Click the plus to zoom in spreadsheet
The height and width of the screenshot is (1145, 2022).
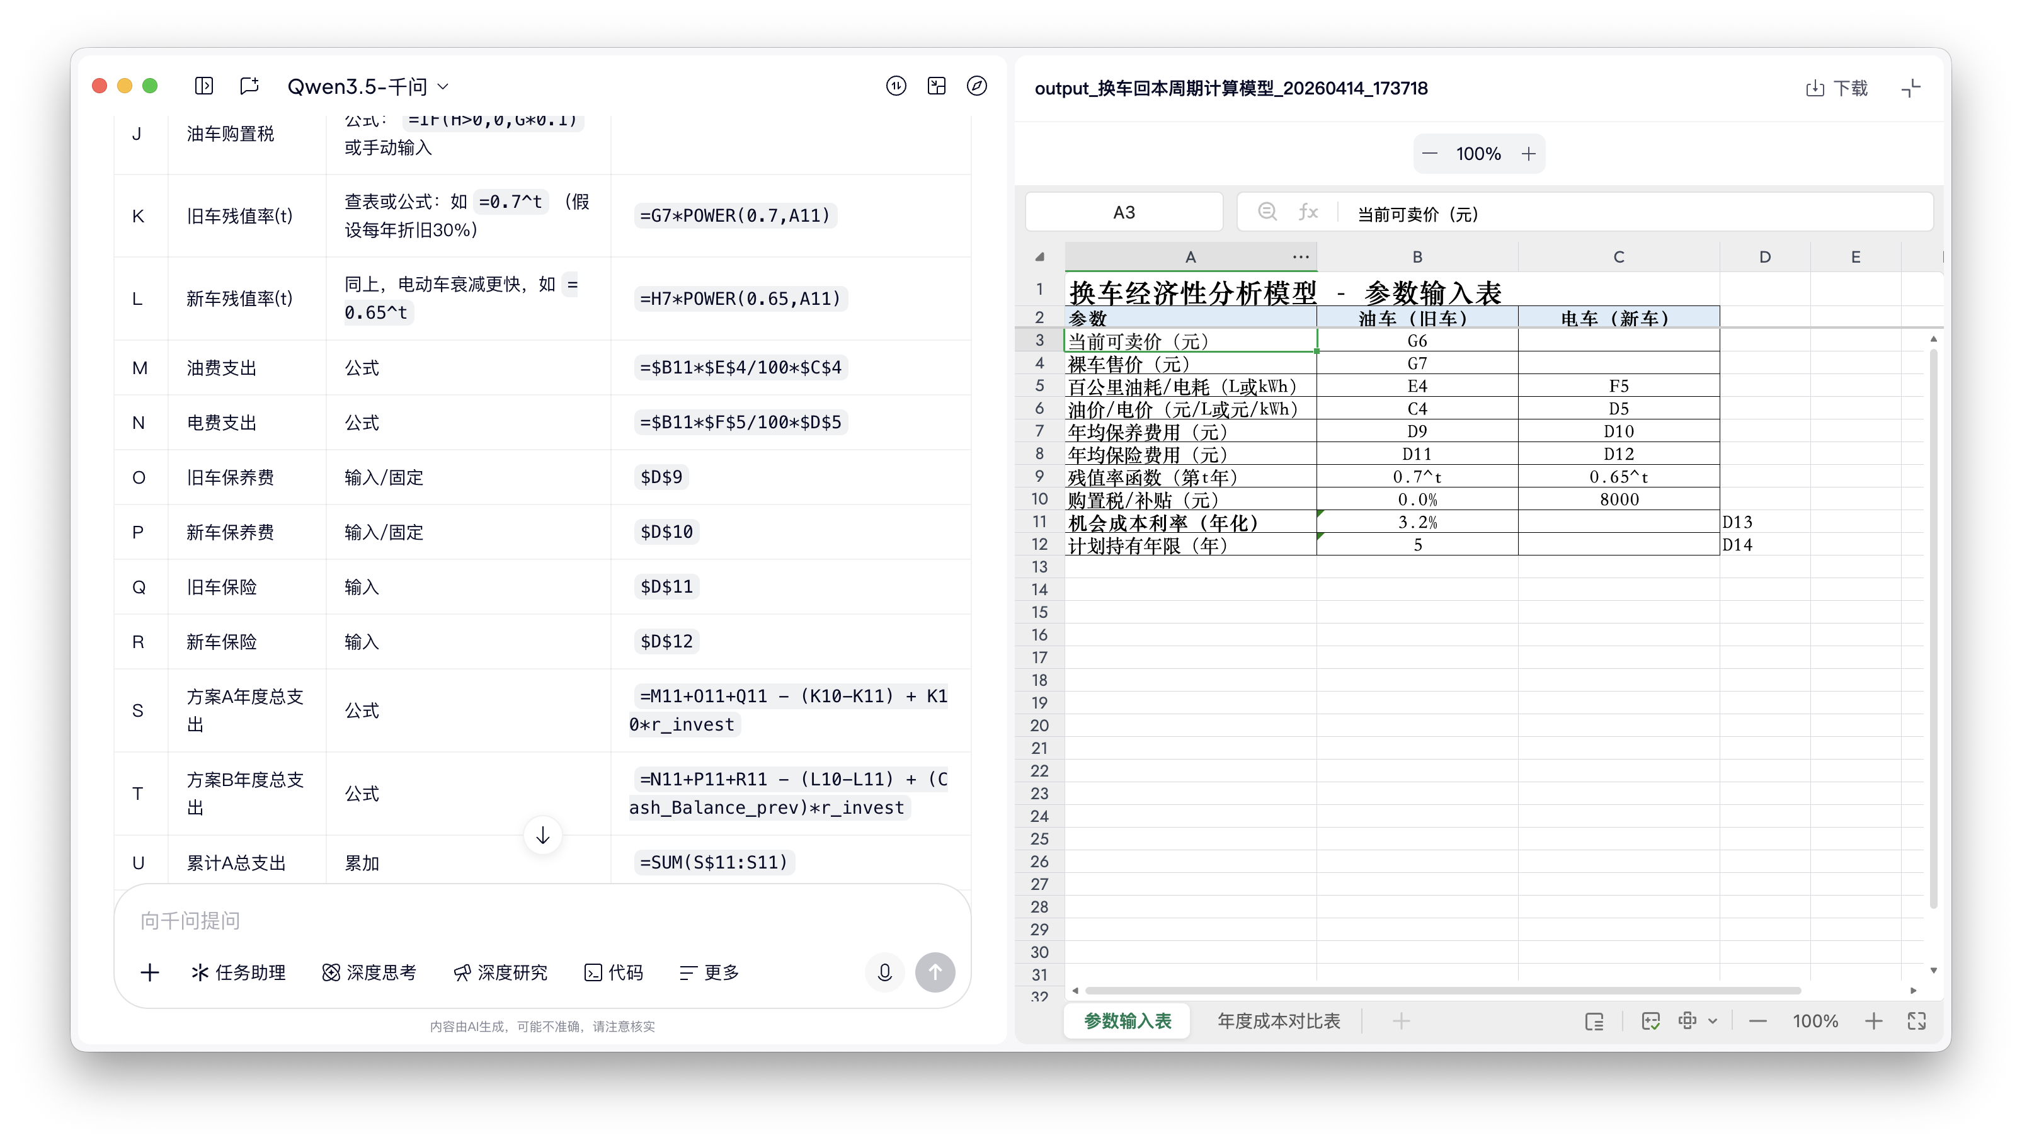pyautogui.click(x=1874, y=1021)
